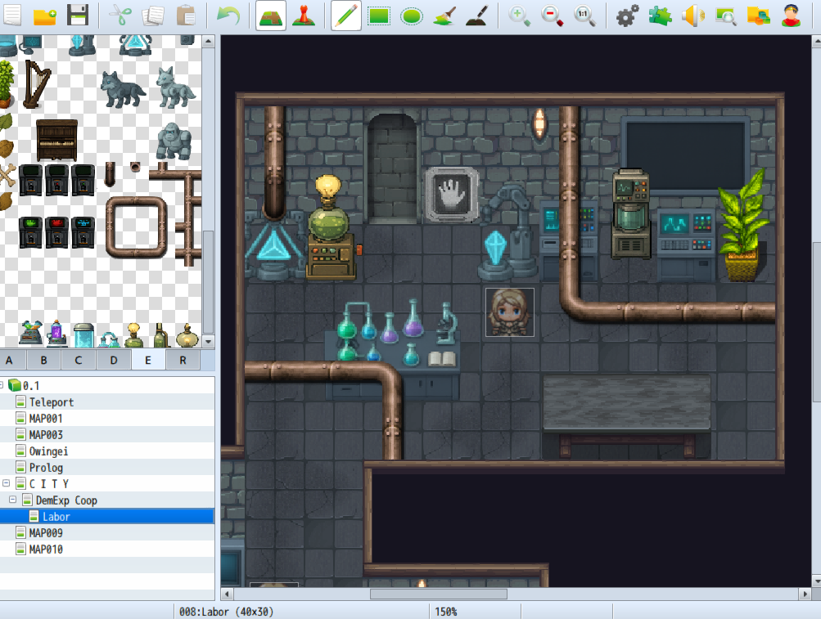This screenshot has width=821, height=619.
Task: Collapse the 0.1 project root node
Action: (3, 385)
